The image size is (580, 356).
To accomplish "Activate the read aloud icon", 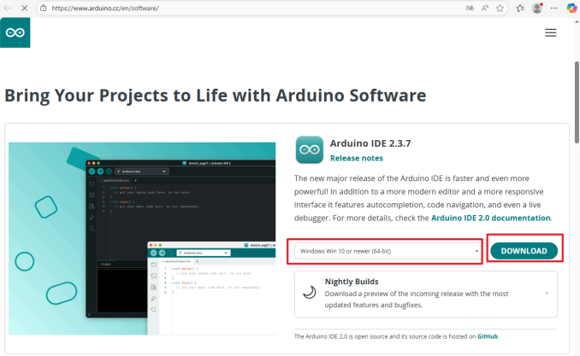I will tap(485, 8).
